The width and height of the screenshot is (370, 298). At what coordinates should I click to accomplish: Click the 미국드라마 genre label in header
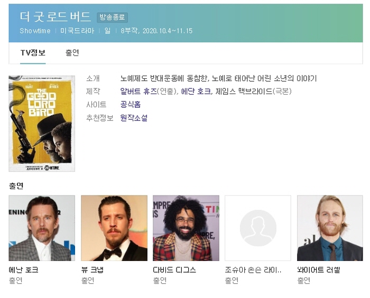coord(77,31)
